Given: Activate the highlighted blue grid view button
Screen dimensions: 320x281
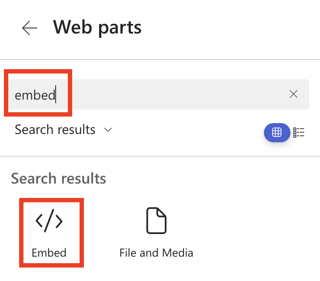Looking at the screenshot, I should pyautogui.click(x=277, y=133).
